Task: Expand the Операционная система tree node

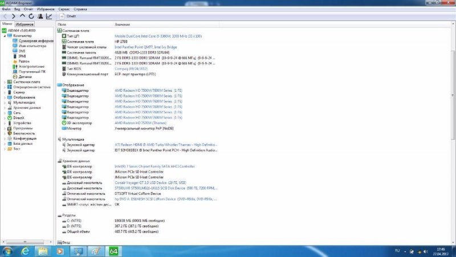Action: (x=5, y=87)
